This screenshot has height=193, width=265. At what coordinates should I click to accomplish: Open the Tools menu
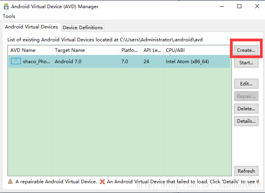[x=9, y=16]
